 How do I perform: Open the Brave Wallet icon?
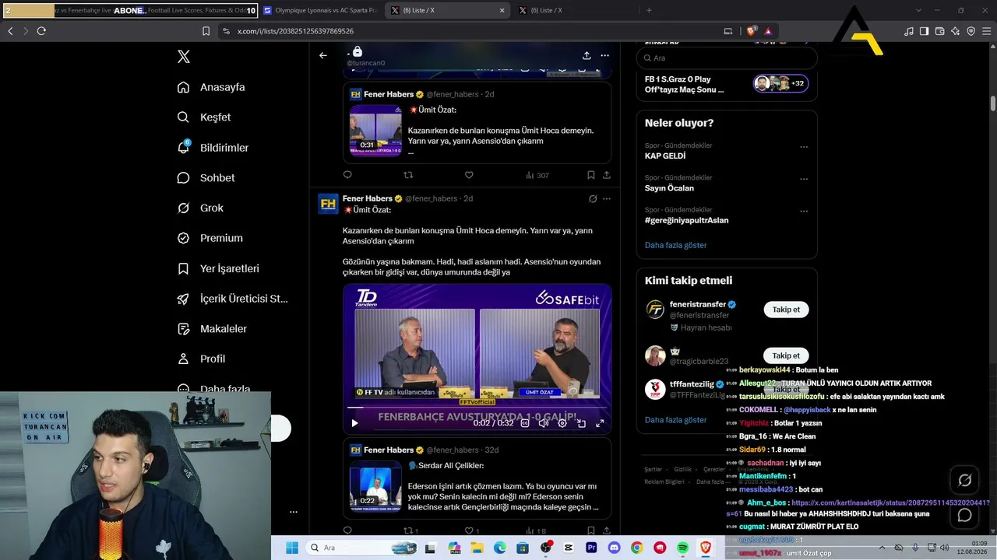click(940, 31)
